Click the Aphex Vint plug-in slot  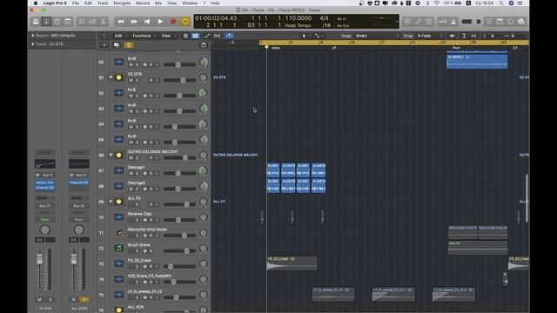pyautogui.click(x=45, y=183)
